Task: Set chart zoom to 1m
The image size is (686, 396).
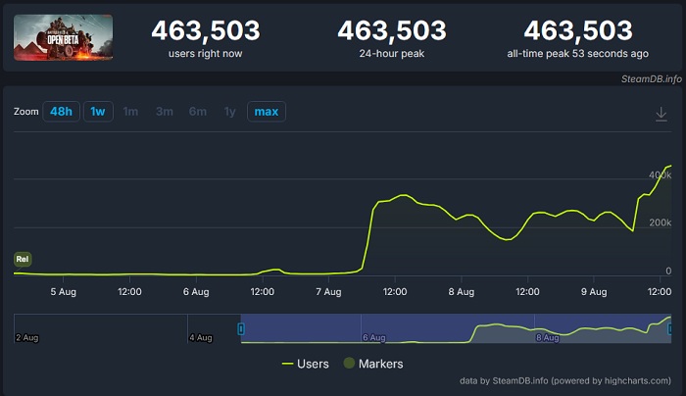Action: [x=130, y=112]
